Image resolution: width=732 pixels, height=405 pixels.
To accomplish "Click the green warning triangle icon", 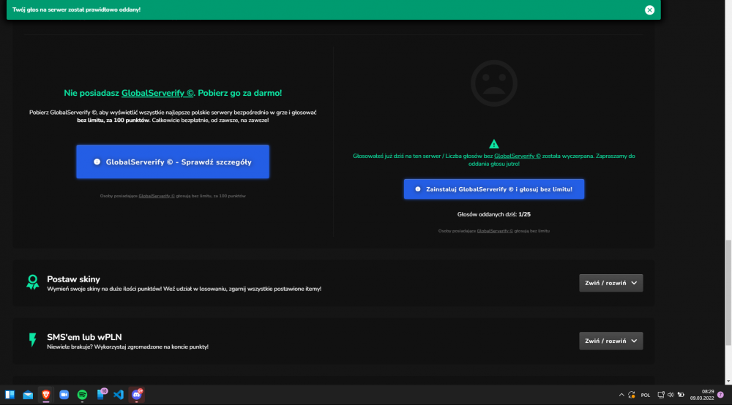I will 494,144.
